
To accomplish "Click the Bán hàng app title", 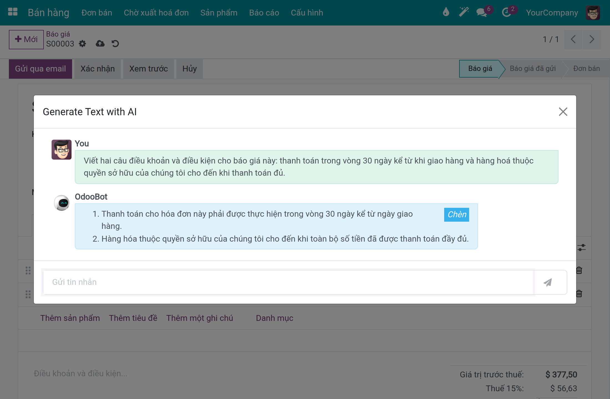I will click(x=49, y=13).
